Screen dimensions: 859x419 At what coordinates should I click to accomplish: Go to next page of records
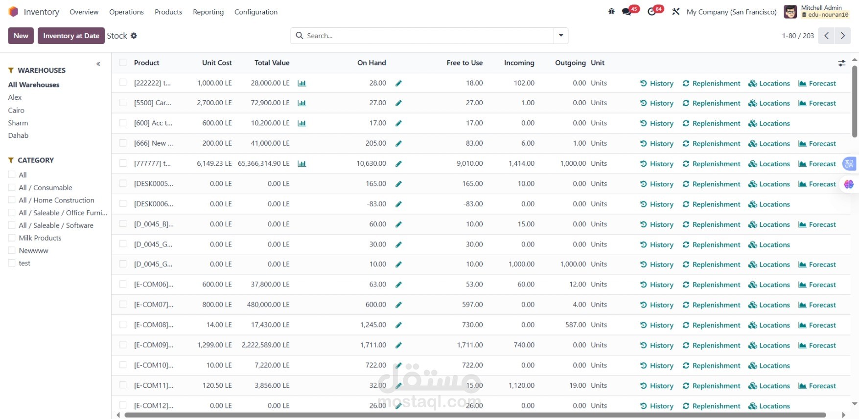pyautogui.click(x=842, y=36)
